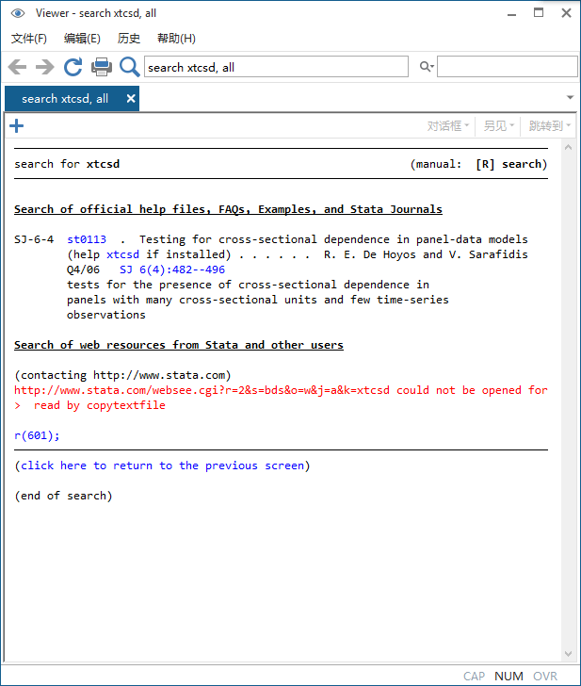The image size is (581, 686).
Task: Open the 文件(F) menu
Action: point(29,39)
